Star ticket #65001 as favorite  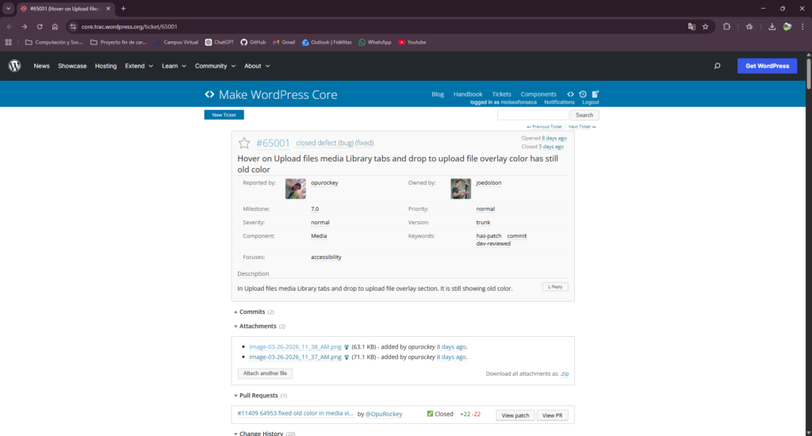(x=244, y=143)
